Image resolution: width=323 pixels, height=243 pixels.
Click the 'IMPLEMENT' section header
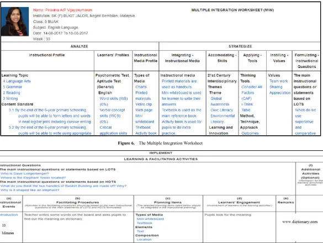[x=161, y=153]
